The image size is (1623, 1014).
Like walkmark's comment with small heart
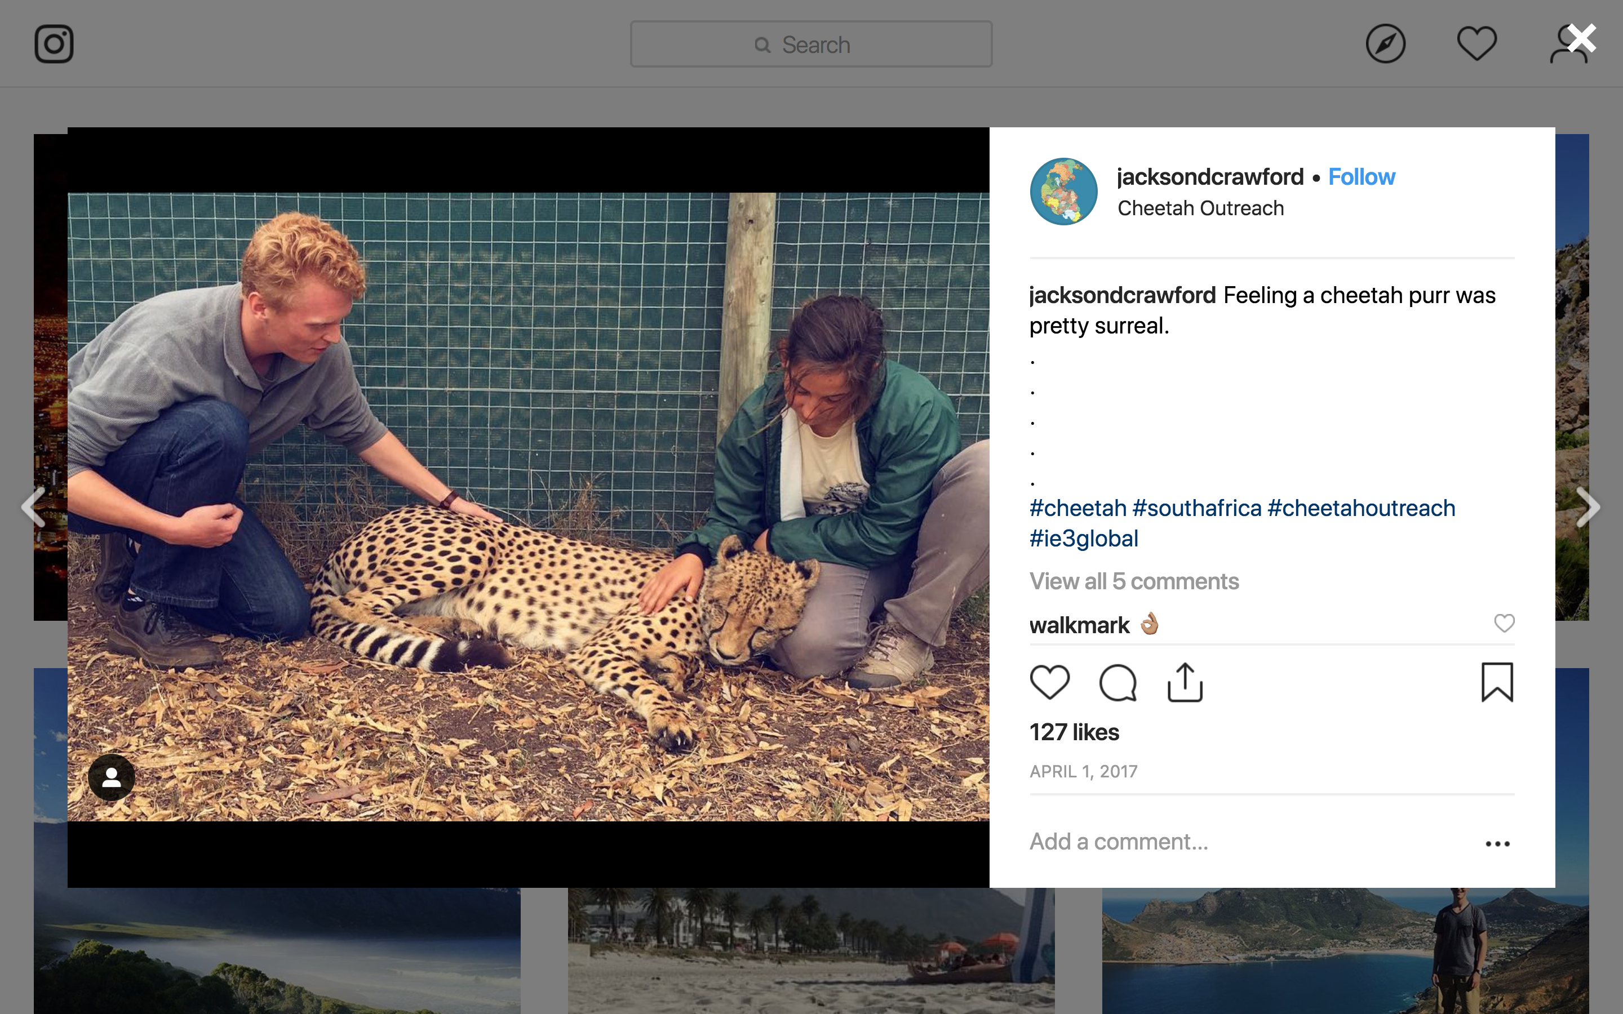(x=1504, y=623)
